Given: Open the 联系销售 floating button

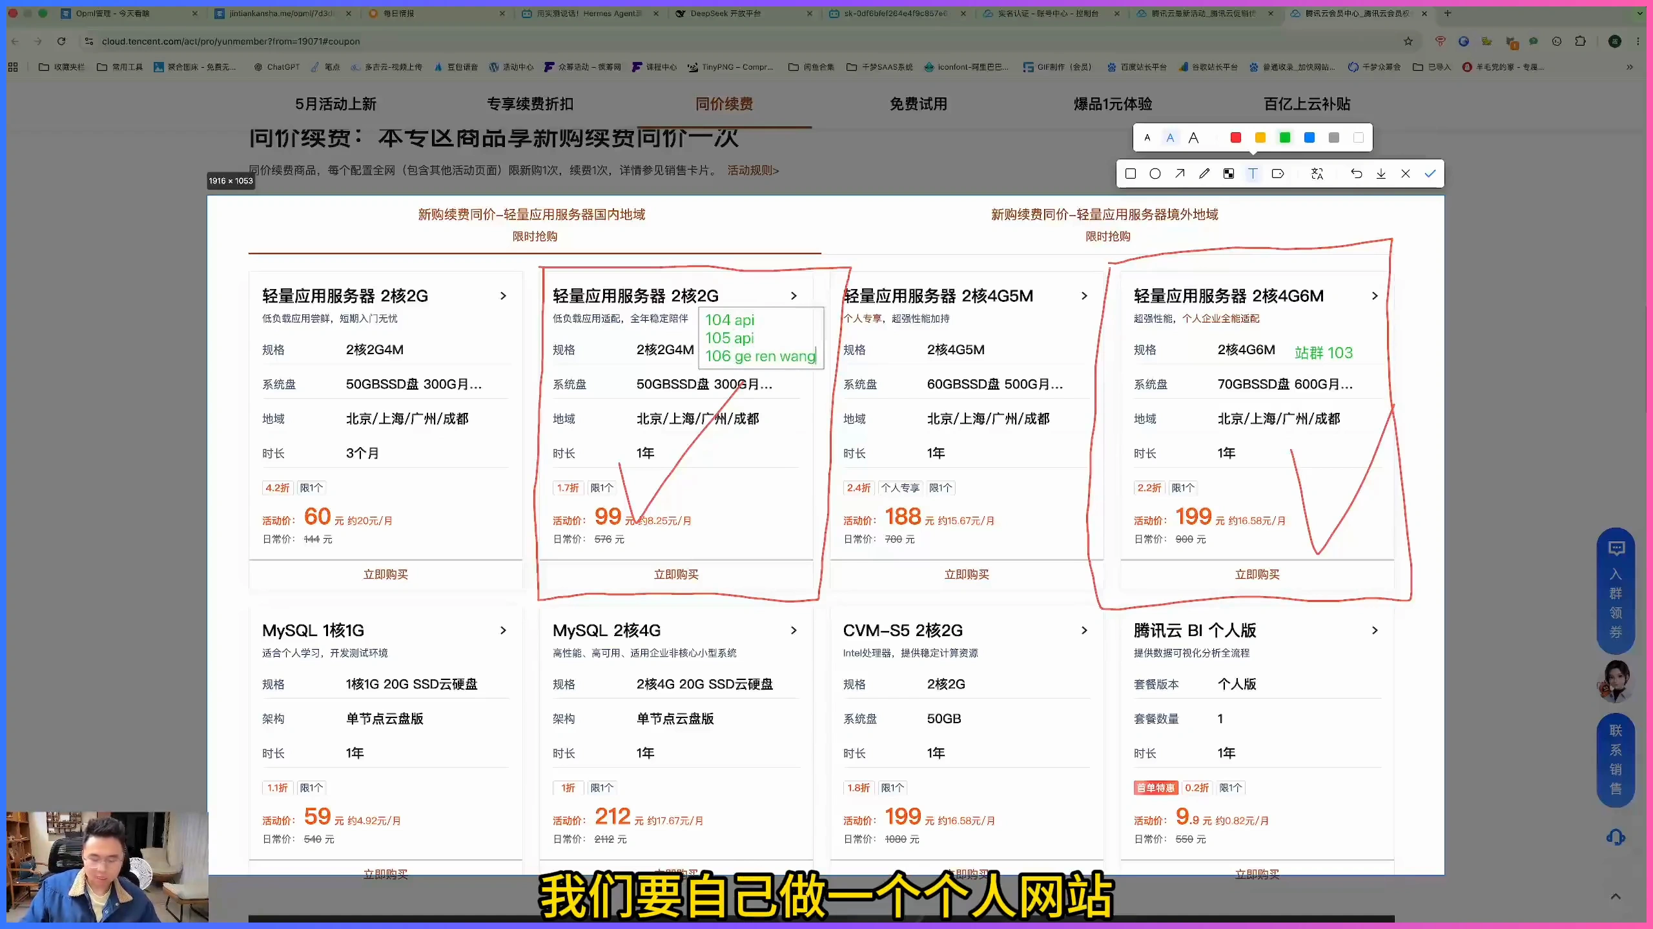Looking at the screenshot, I should coord(1616,759).
